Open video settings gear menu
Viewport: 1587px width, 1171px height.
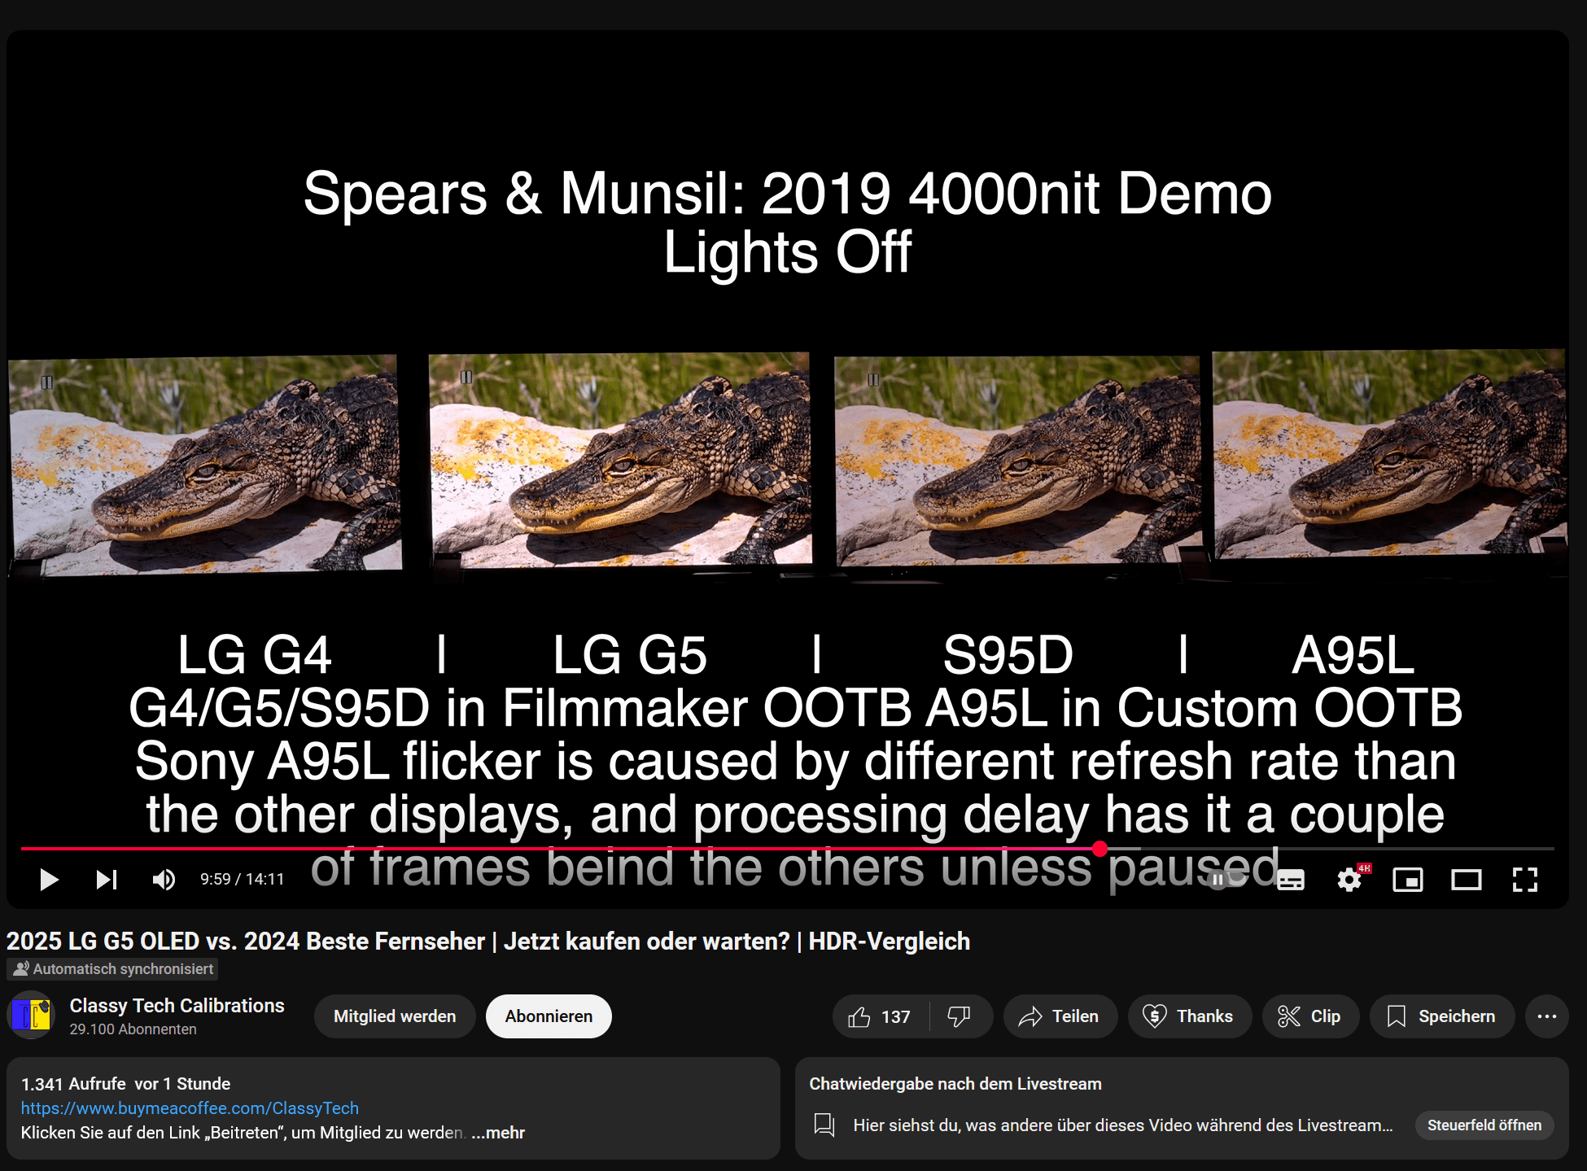coord(1349,880)
